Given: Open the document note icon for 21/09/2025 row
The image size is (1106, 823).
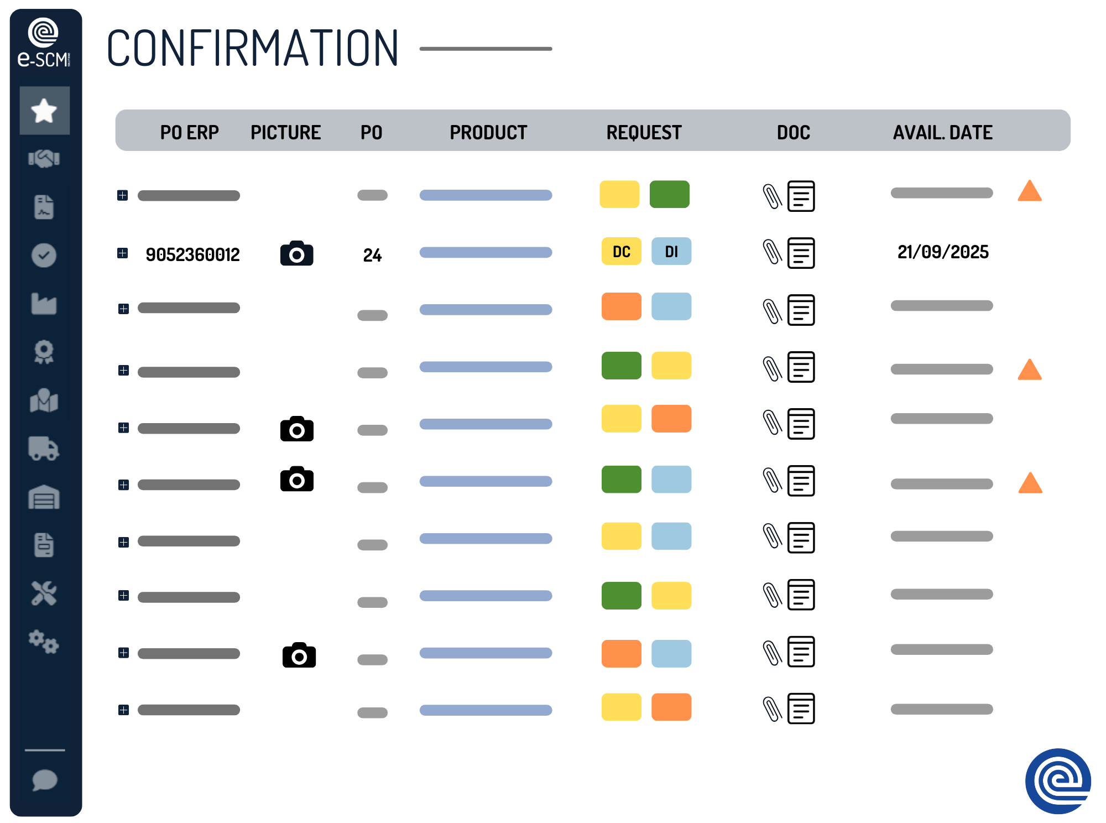Looking at the screenshot, I should coord(801,253).
